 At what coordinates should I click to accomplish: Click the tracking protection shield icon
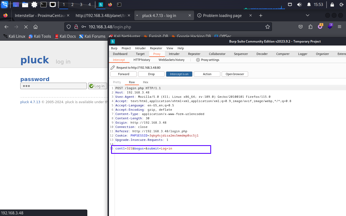[x=69, y=27]
